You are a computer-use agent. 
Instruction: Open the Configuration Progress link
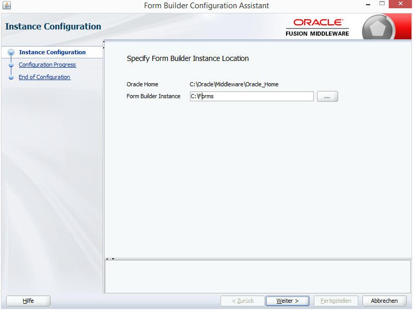point(47,65)
